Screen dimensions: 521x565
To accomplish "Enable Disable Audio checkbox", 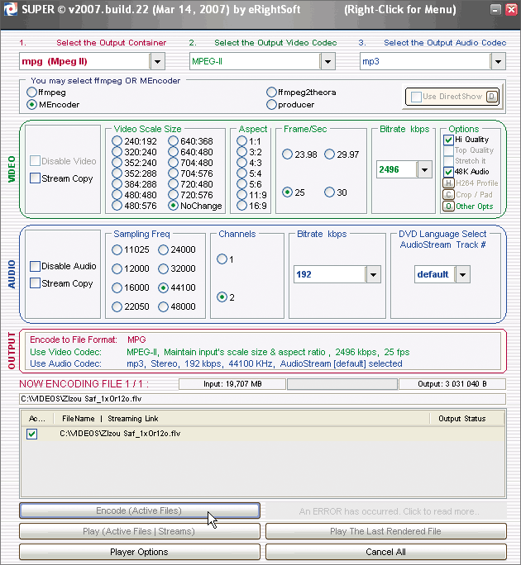I will tap(35, 266).
